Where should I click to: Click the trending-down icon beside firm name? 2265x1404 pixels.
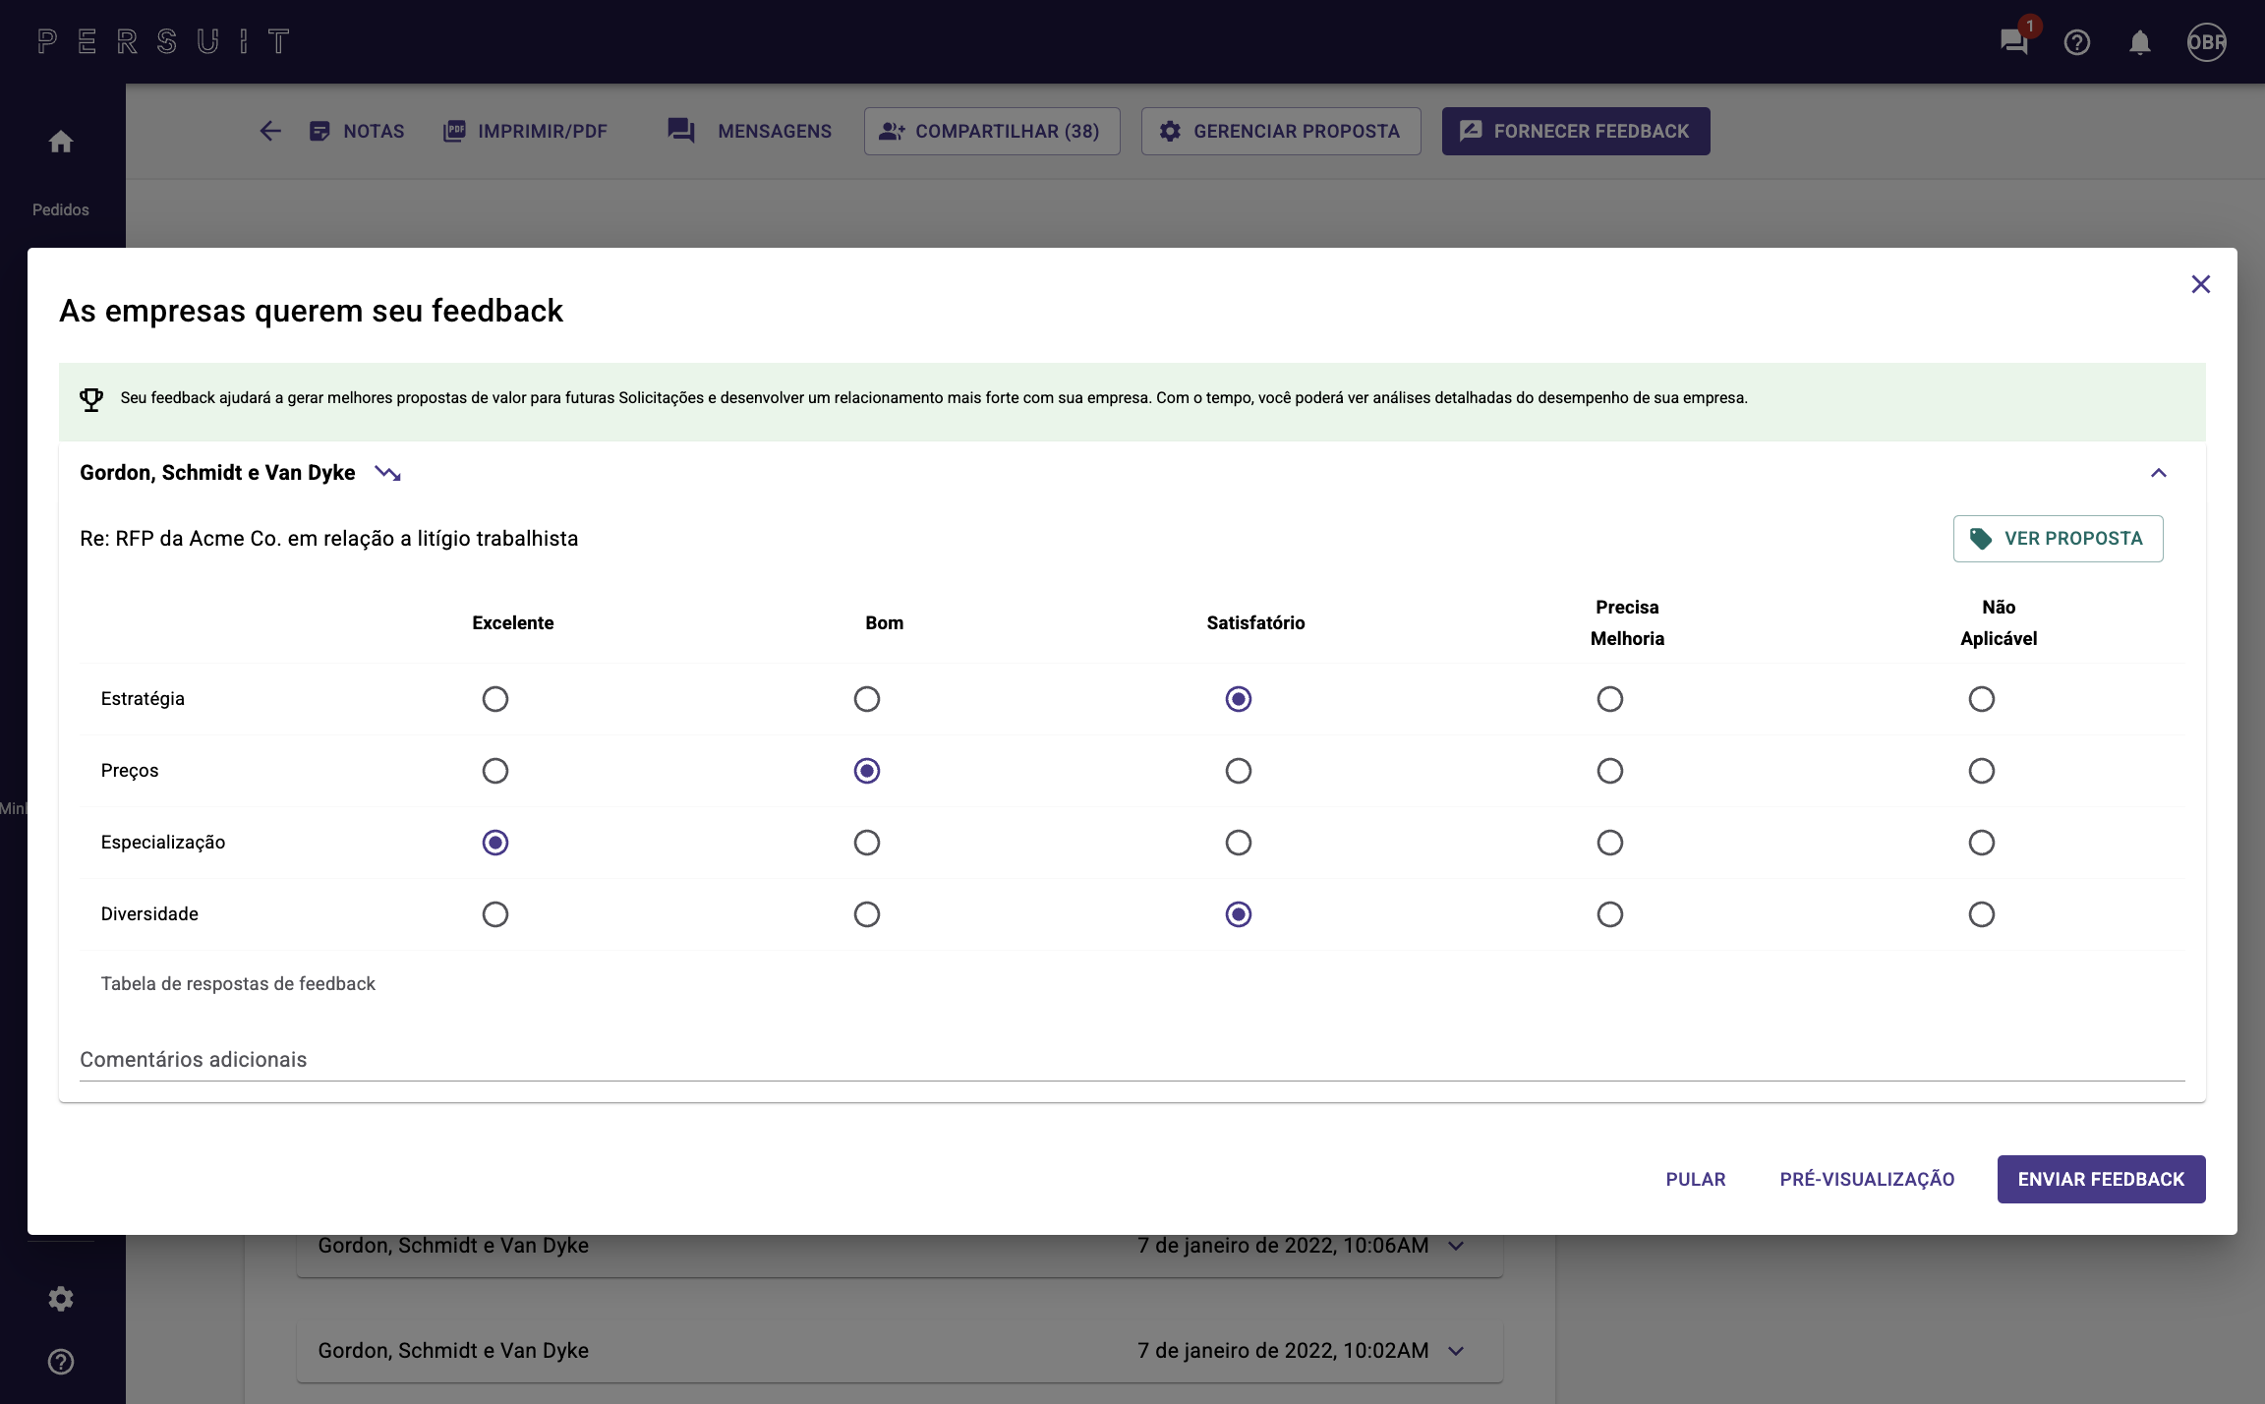pos(388,474)
